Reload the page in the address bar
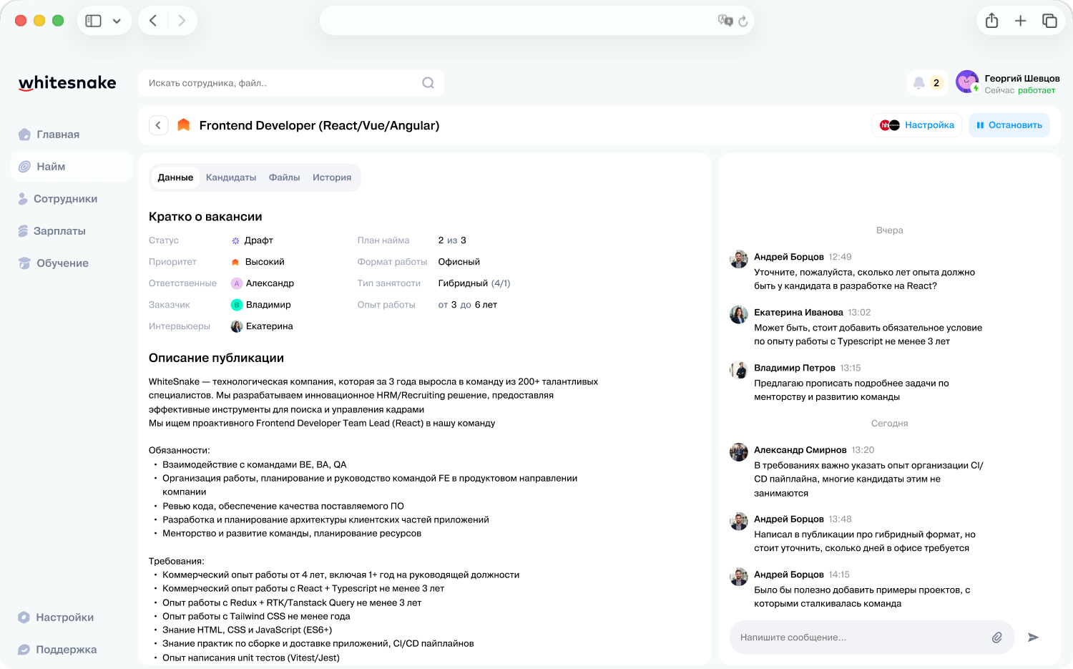The width and height of the screenshot is (1073, 669). point(743,21)
